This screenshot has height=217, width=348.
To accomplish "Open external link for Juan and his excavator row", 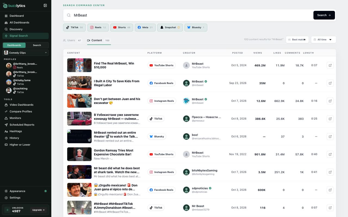I will tap(330, 101).
